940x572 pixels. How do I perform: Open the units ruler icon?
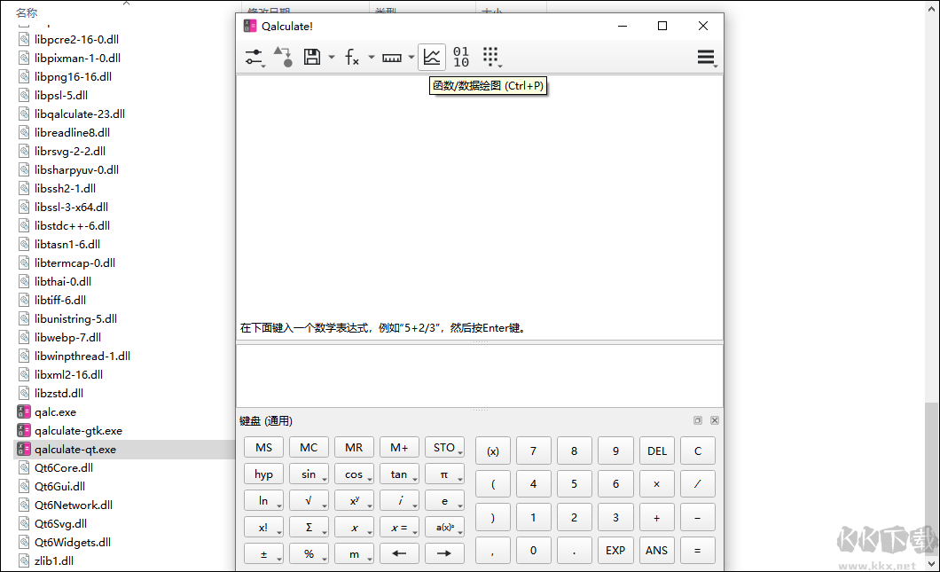coord(392,58)
